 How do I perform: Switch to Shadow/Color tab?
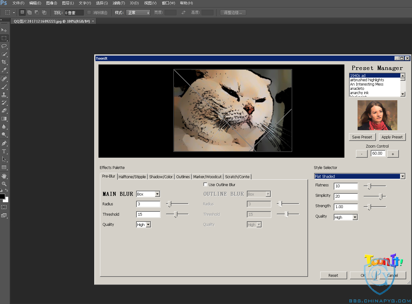point(161,177)
